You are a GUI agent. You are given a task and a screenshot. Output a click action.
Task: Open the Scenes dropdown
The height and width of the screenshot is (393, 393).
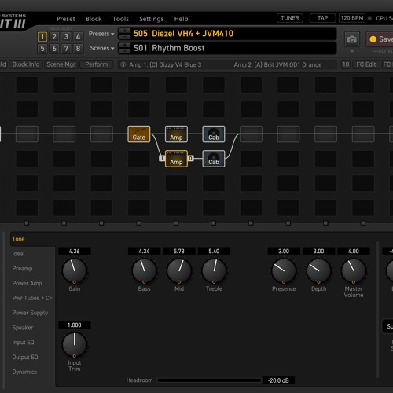[x=102, y=48]
